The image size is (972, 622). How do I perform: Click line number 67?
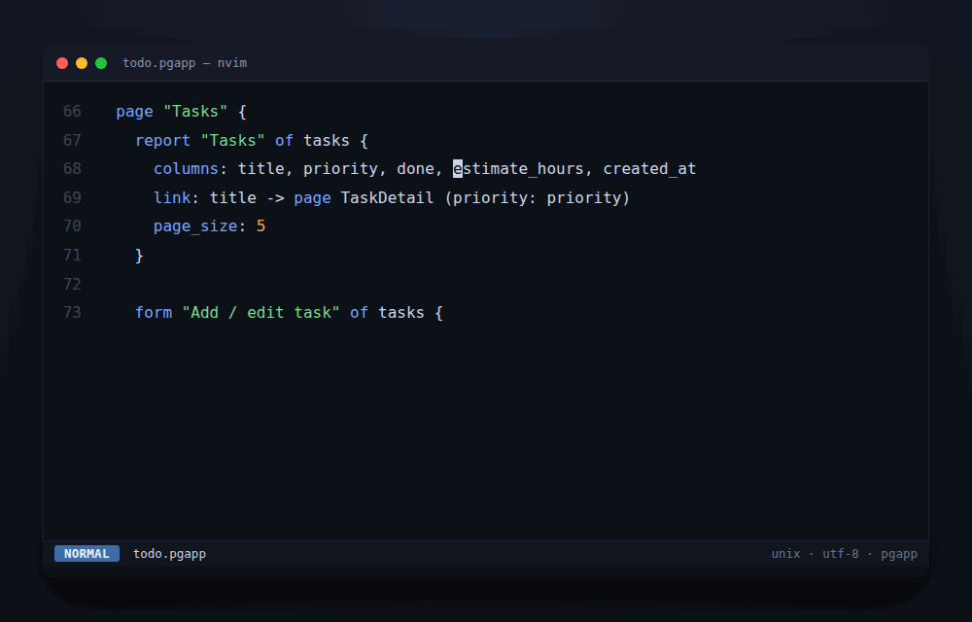(x=72, y=141)
